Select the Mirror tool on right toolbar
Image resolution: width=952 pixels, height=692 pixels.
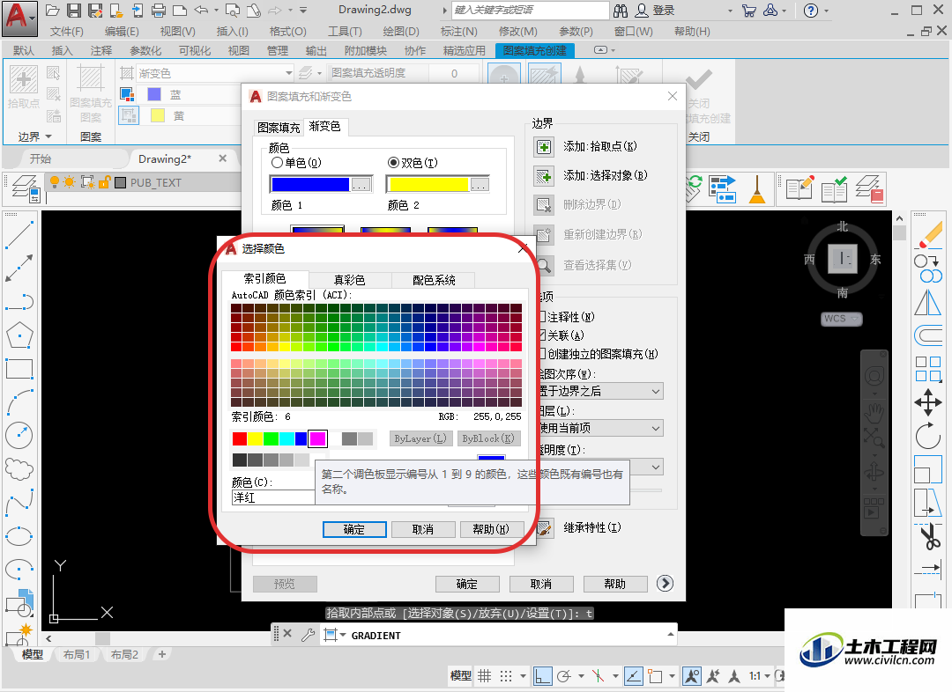click(x=928, y=302)
